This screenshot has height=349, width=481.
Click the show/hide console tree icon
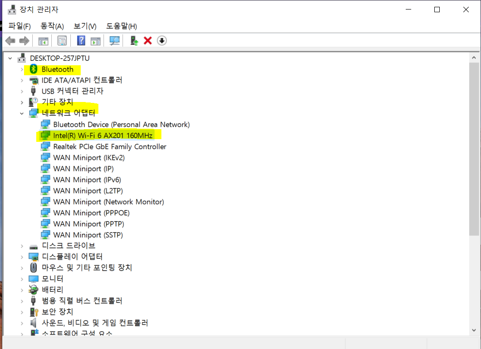[43, 41]
